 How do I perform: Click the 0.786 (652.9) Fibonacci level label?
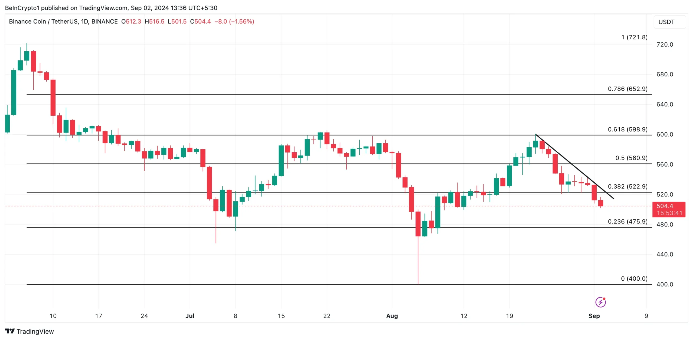pos(627,89)
